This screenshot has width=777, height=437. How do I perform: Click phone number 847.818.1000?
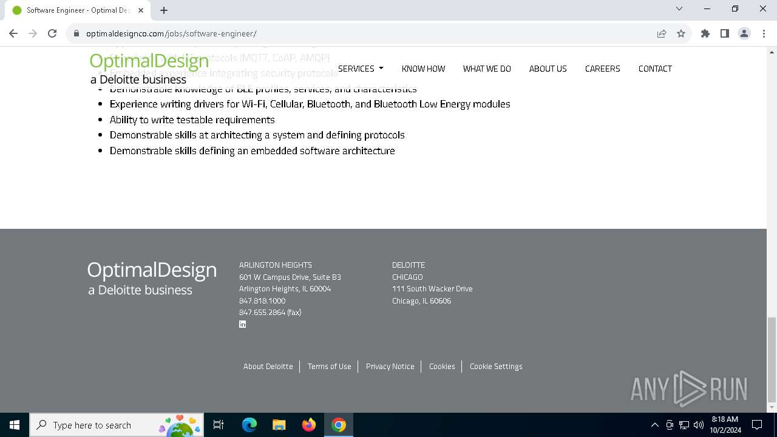pos(262,301)
